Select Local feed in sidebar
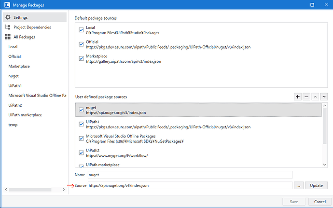Image resolution: width=333 pixels, height=208 pixels. [13, 47]
